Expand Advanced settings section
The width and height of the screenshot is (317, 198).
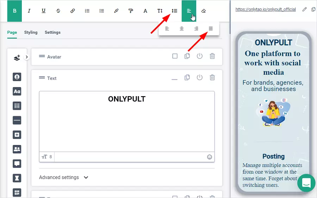(x=63, y=177)
